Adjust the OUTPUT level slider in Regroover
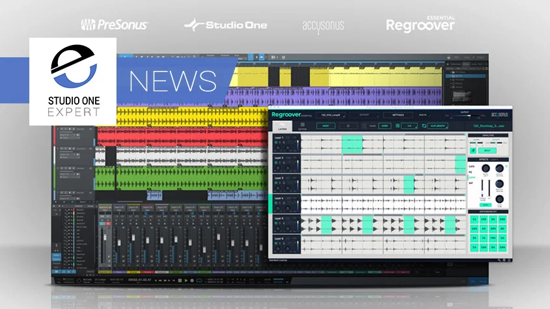The width and height of the screenshot is (550, 309). [x=465, y=116]
